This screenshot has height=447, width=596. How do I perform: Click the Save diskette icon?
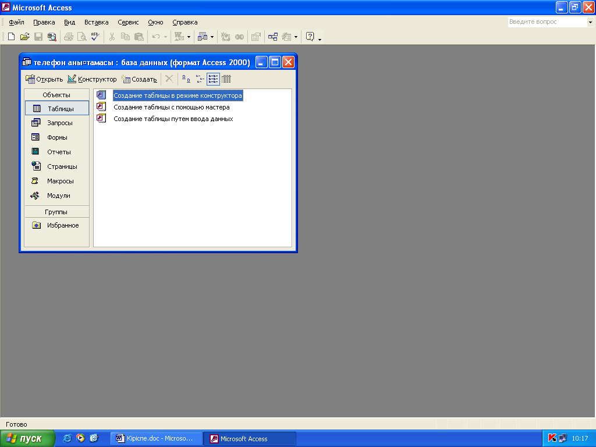click(x=38, y=37)
